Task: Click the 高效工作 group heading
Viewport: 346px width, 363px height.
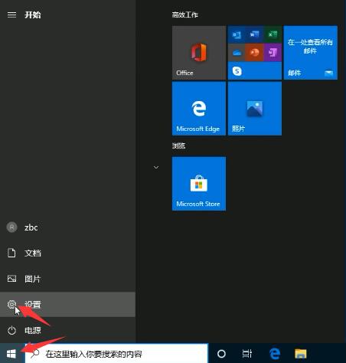Action: [185, 15]
